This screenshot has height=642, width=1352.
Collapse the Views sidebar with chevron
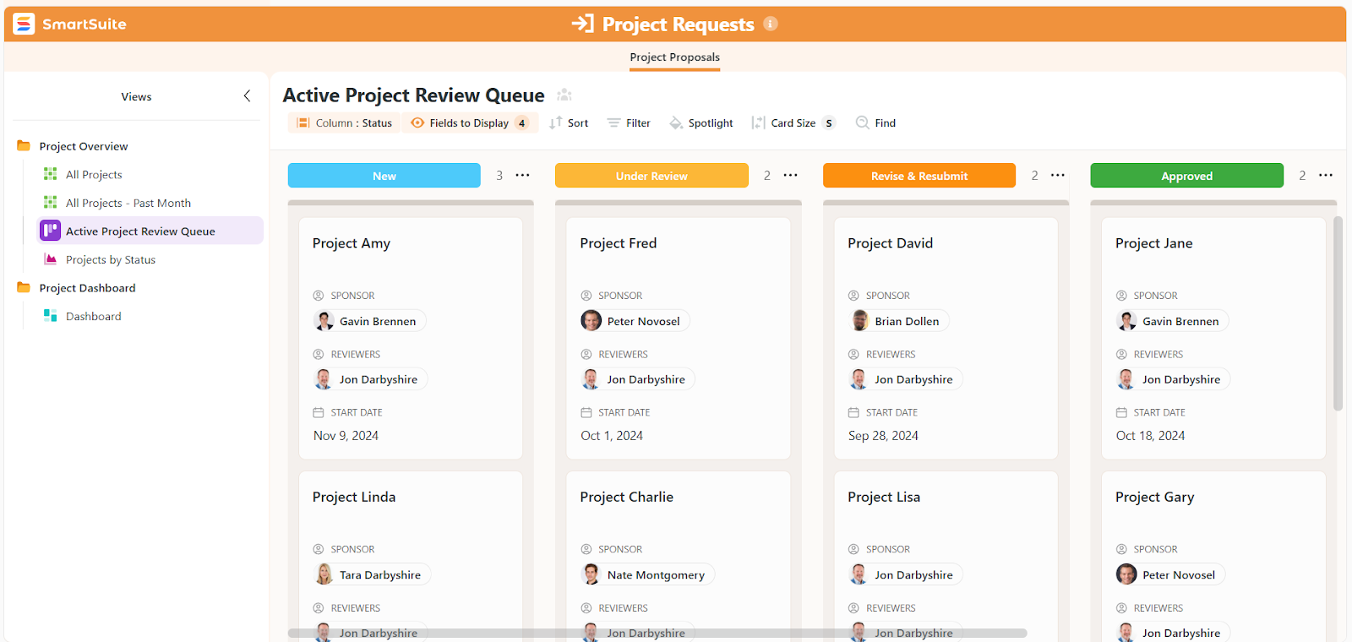click(247, 96)
